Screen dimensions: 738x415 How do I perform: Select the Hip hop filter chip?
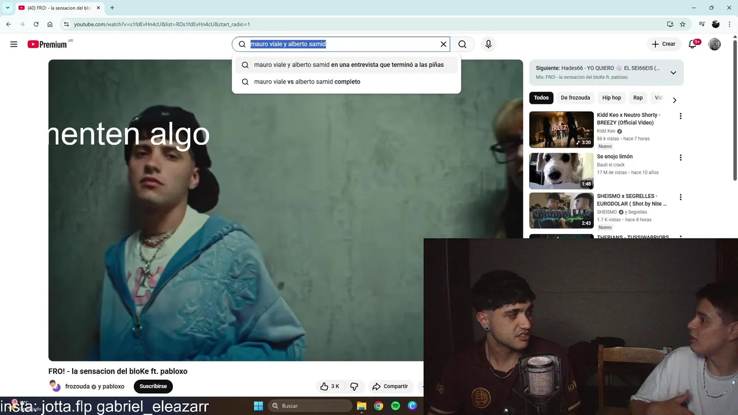612,98
